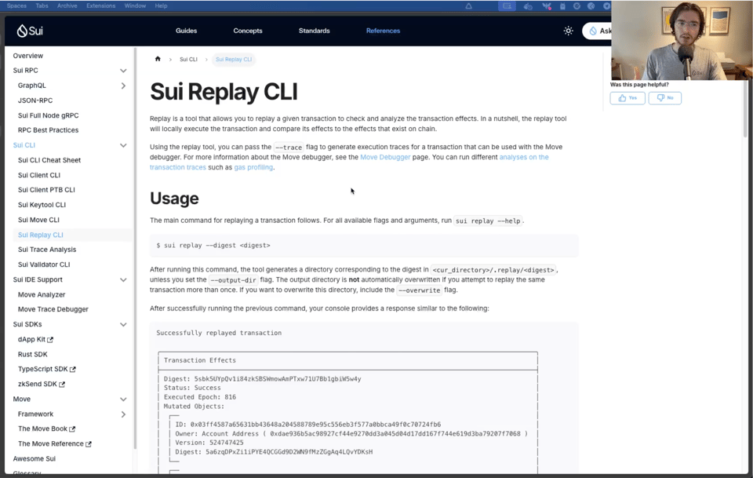Click the Sui logo in the header
753x478 pixels.
click(x=30, y=31)
